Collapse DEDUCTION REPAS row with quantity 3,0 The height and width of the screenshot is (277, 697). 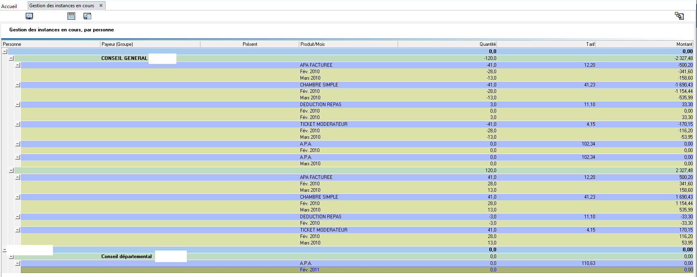click(x=18, y=105)
